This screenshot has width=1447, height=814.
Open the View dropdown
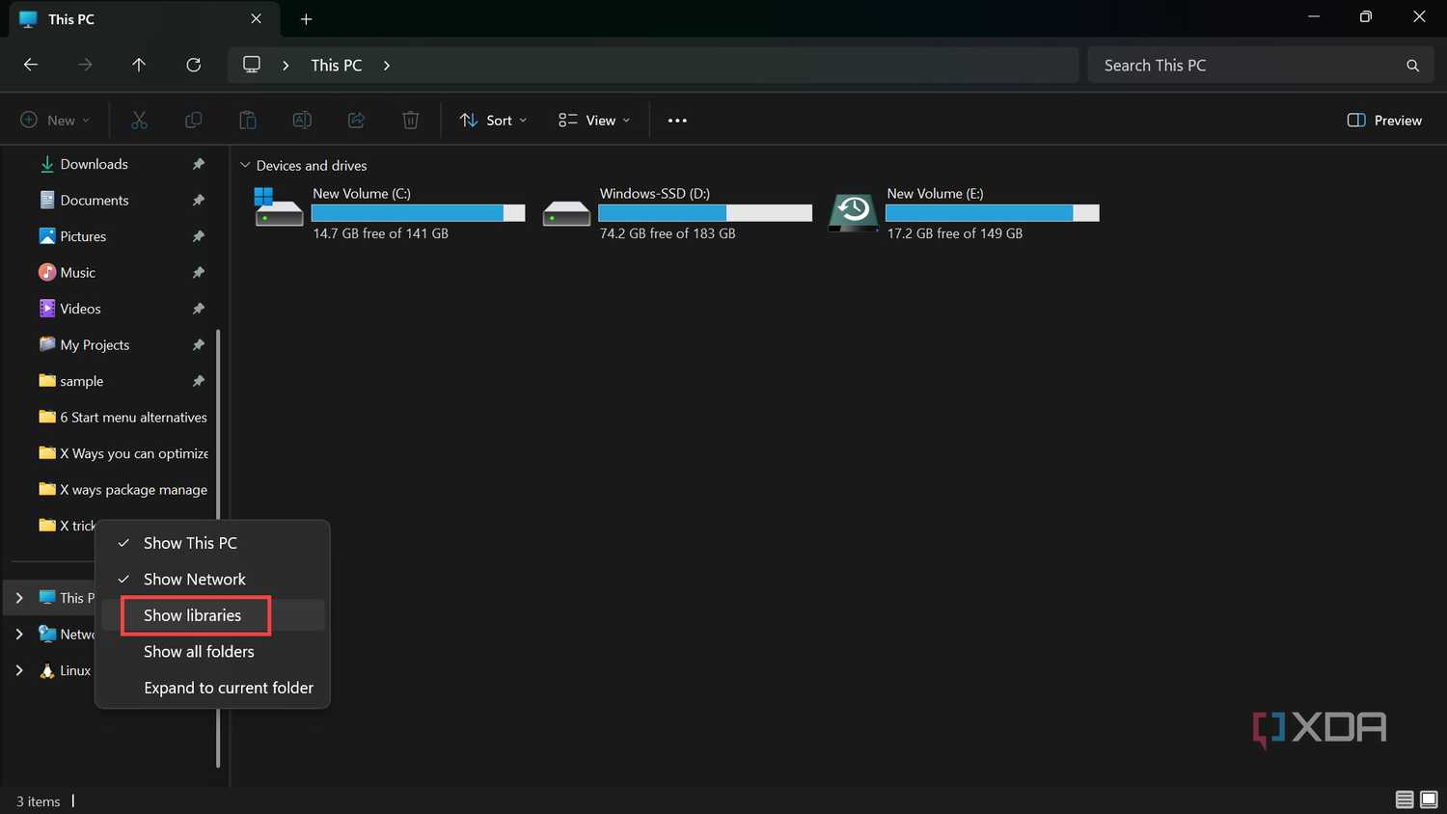coord(594,121)
